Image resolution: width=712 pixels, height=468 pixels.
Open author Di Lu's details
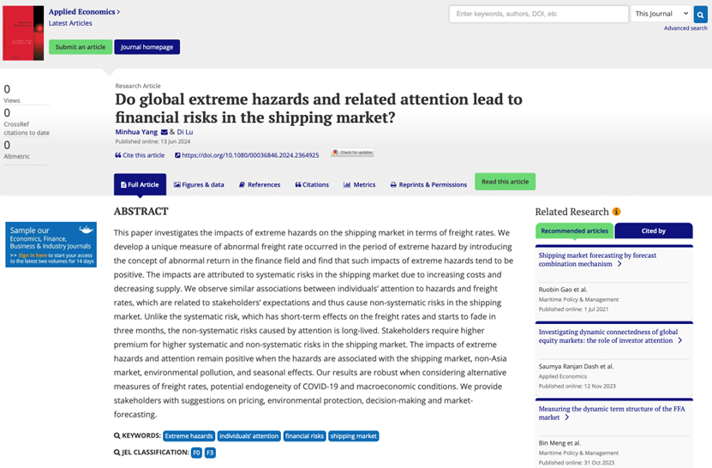tap(185, 132)
